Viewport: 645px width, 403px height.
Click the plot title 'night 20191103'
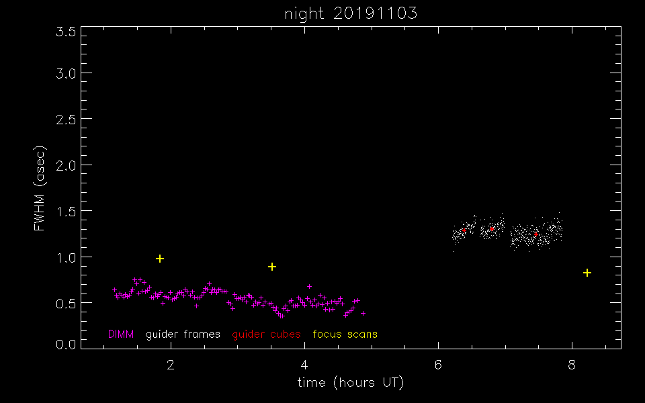pos(351,13)
